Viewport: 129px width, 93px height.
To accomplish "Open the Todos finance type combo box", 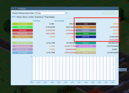I will pos(51,13).
